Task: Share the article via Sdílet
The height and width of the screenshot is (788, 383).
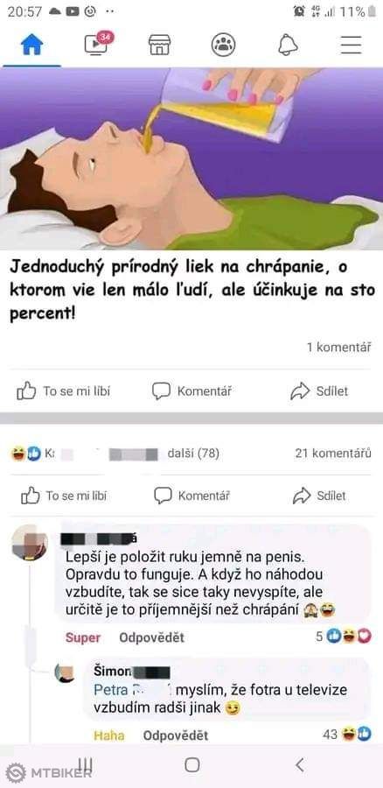Action: [319, 391]
